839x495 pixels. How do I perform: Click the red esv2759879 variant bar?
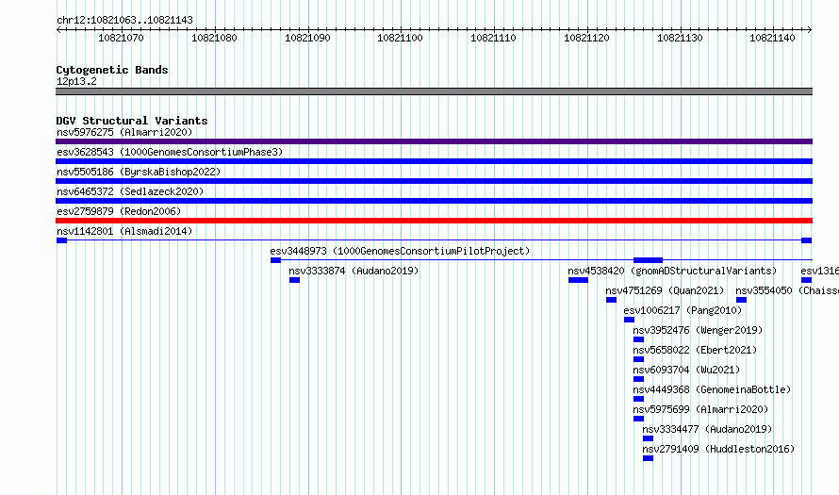pos(434,221)
